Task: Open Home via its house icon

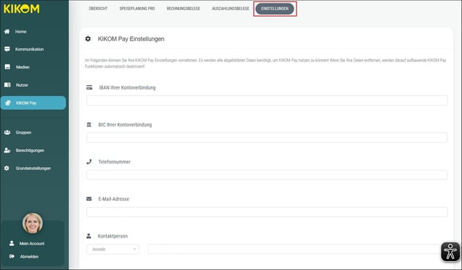Action: (7, 31)
